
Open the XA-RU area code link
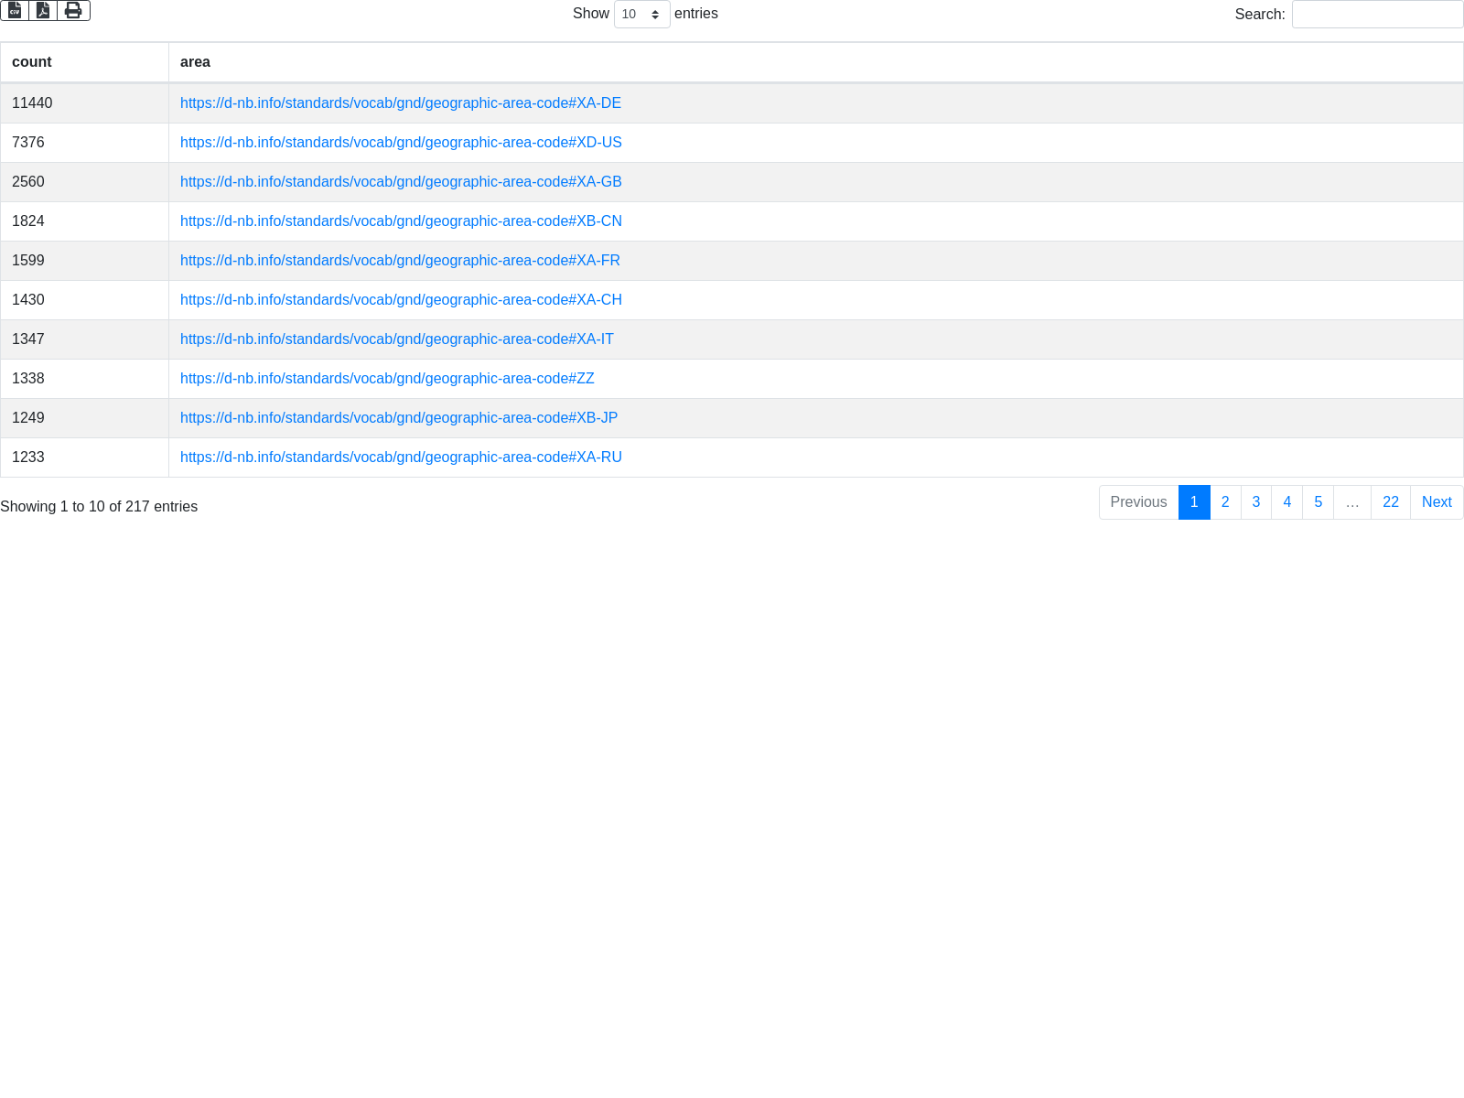point(401,457)
